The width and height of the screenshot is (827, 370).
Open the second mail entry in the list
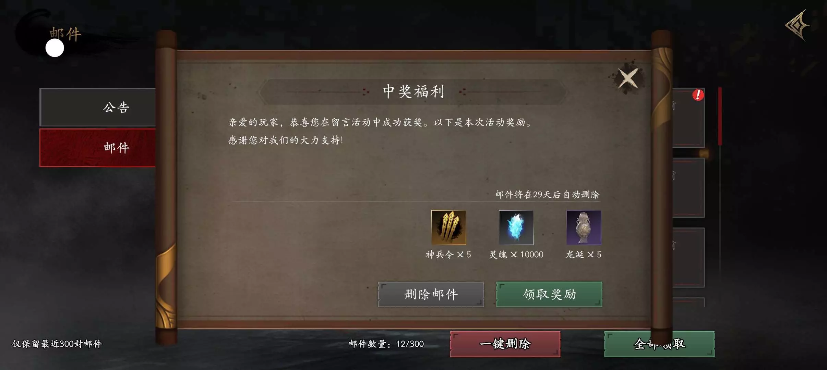coord(688,188)
